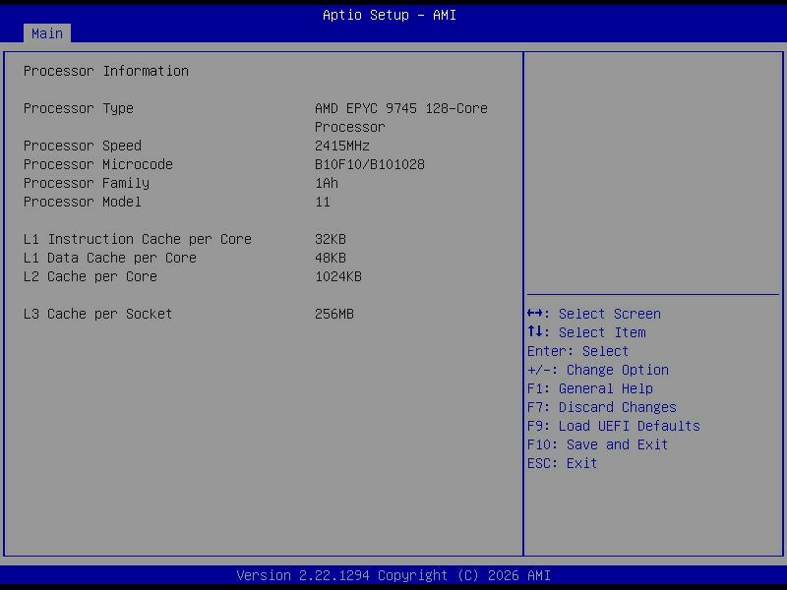Click the ESC: Exit hint
This screenshot has height=590, width=787.
click(562, 463)
